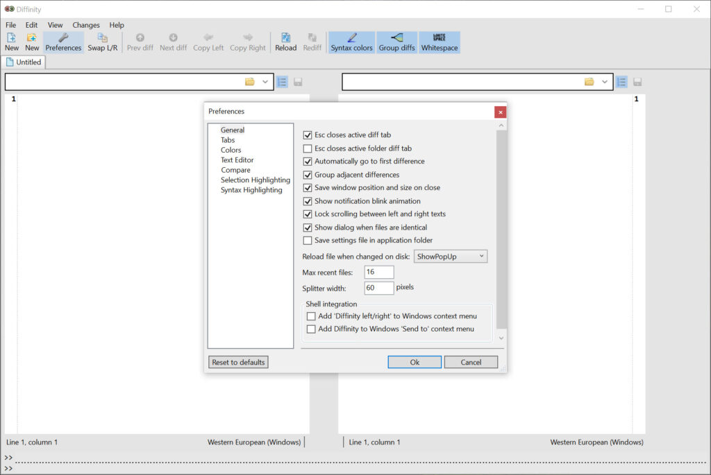Open the Changes menu
Viewport: 711px width, 475px height.
point(86,25)
